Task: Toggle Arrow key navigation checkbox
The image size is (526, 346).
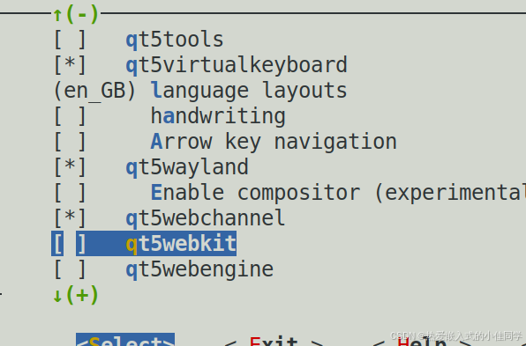Action: (x=70, y=142)
